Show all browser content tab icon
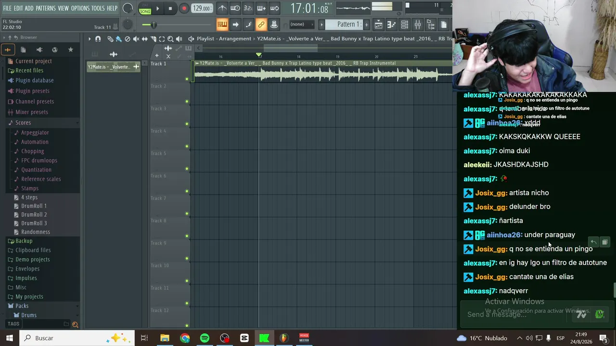Viewport: 616px width, 346px height. click(8, 49)
